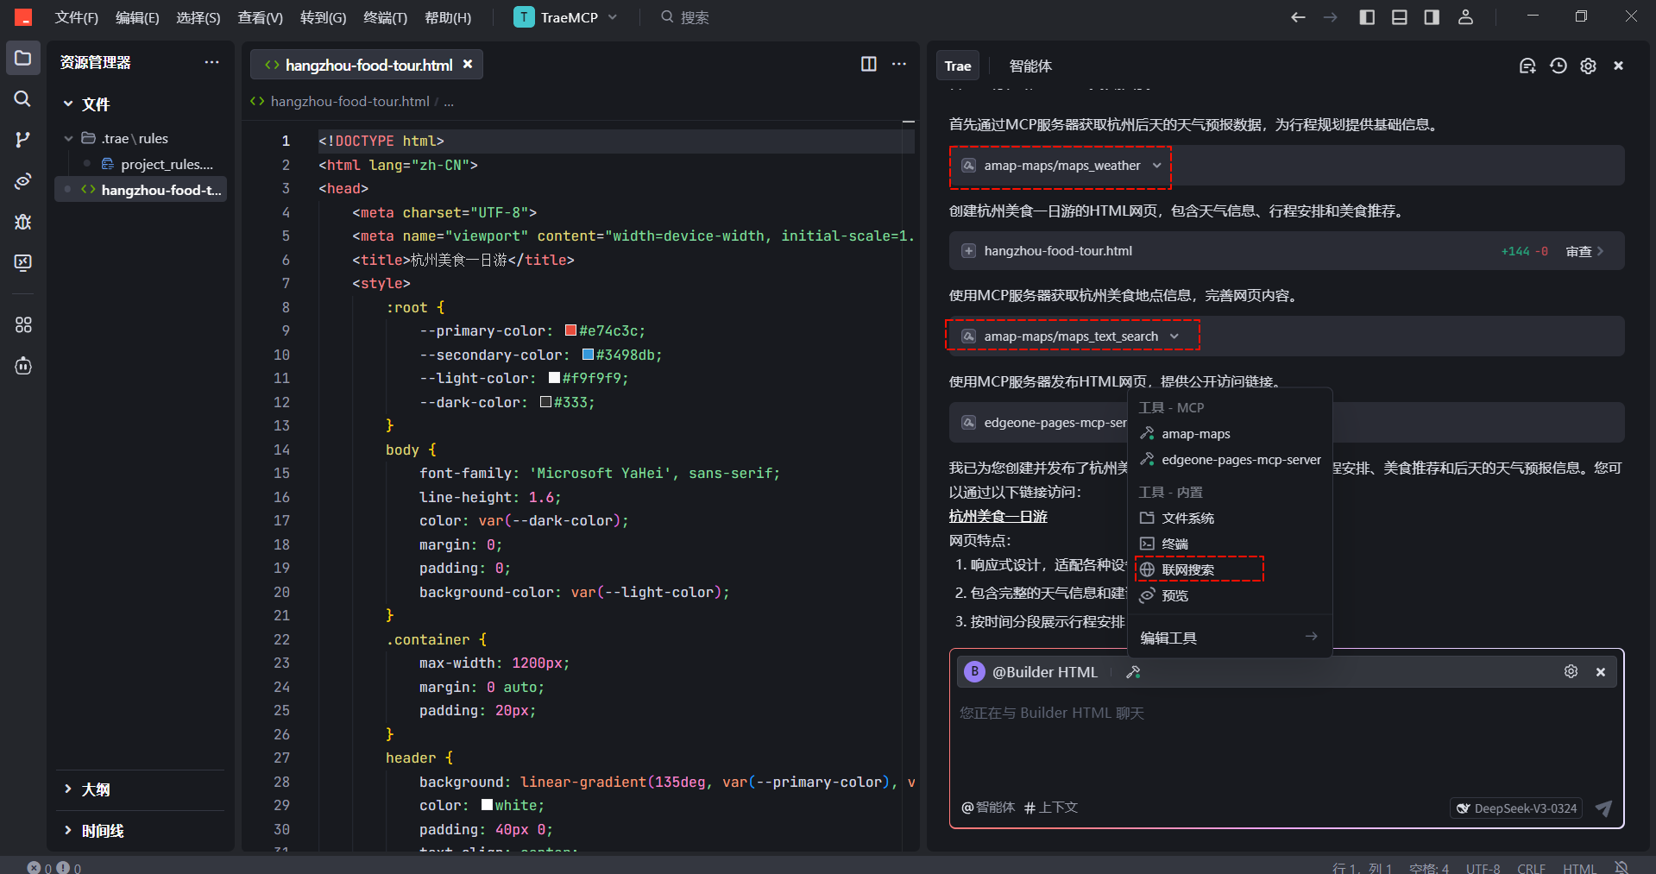This screenshot has width=1656, height=874.
Task: Open the AI robot icon in activity bar
Action: tap(23, 366)
